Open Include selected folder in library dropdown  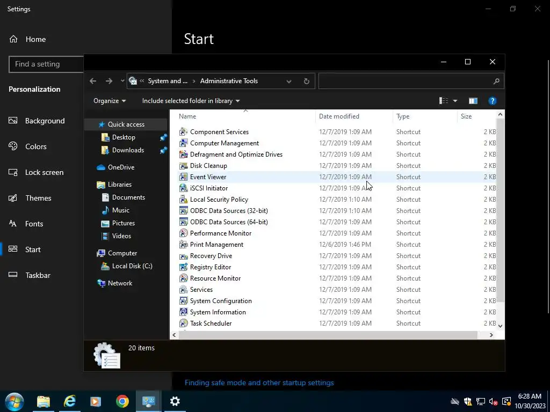click(191, 101)
